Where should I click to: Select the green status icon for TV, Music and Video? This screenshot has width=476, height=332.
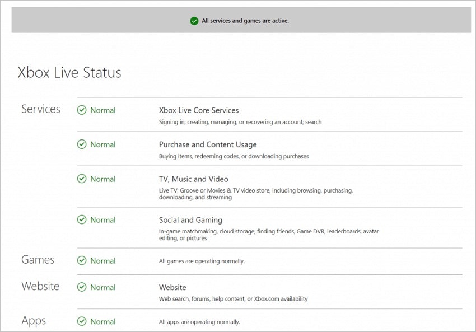[x=83, y=179]
